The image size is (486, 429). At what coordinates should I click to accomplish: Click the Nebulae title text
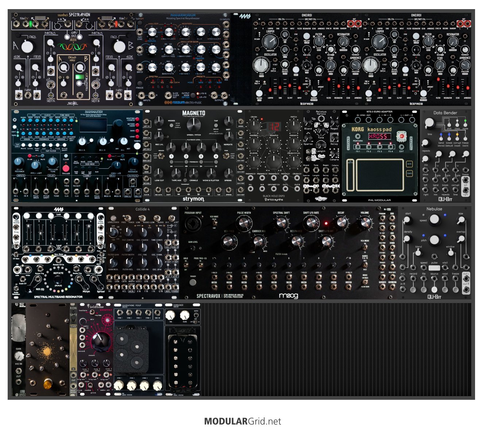click(434, 209)
